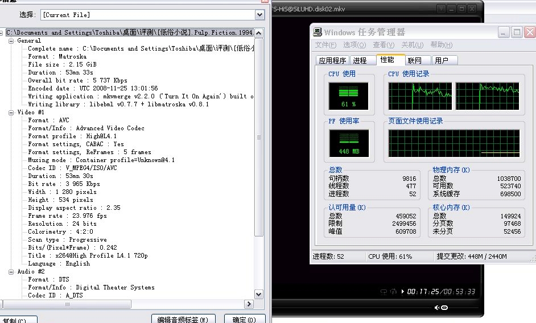
Task: Select the 'Codec ID : V_MPEG4/ISO/AVC' row
Action: [72, 168]
